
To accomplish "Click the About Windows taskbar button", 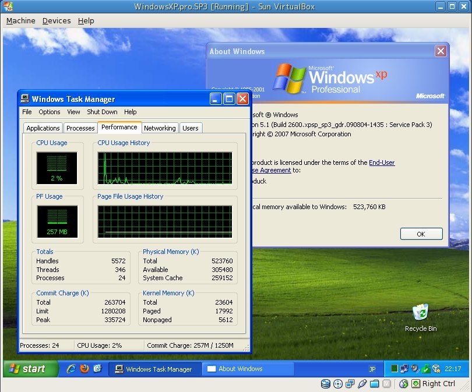I will tap(248, 369).
